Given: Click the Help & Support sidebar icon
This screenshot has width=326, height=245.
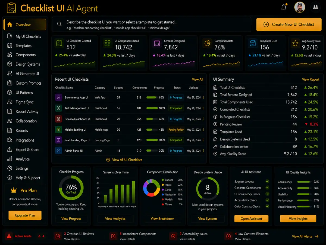Looking at the screenshot, I should 10,178.
